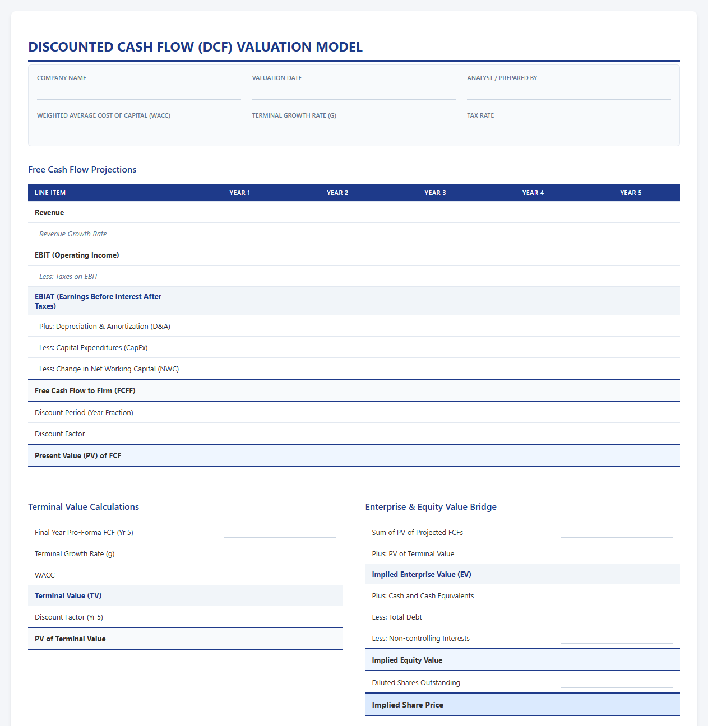The width and height of the screenshot is (708, 726).
Task: Click the Final Year Pro-Forma FCF input line
Action: coord(280,532)
